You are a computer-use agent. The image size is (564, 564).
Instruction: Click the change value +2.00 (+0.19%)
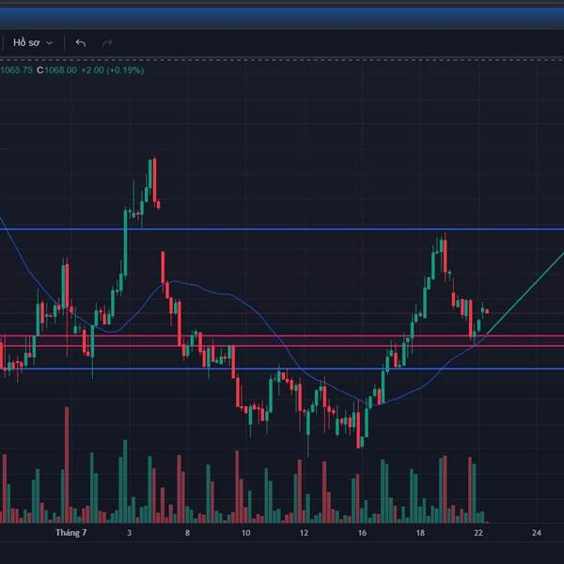point(113,70)
